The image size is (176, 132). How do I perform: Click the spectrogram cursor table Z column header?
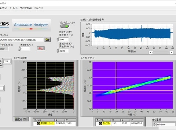point(137,120)
